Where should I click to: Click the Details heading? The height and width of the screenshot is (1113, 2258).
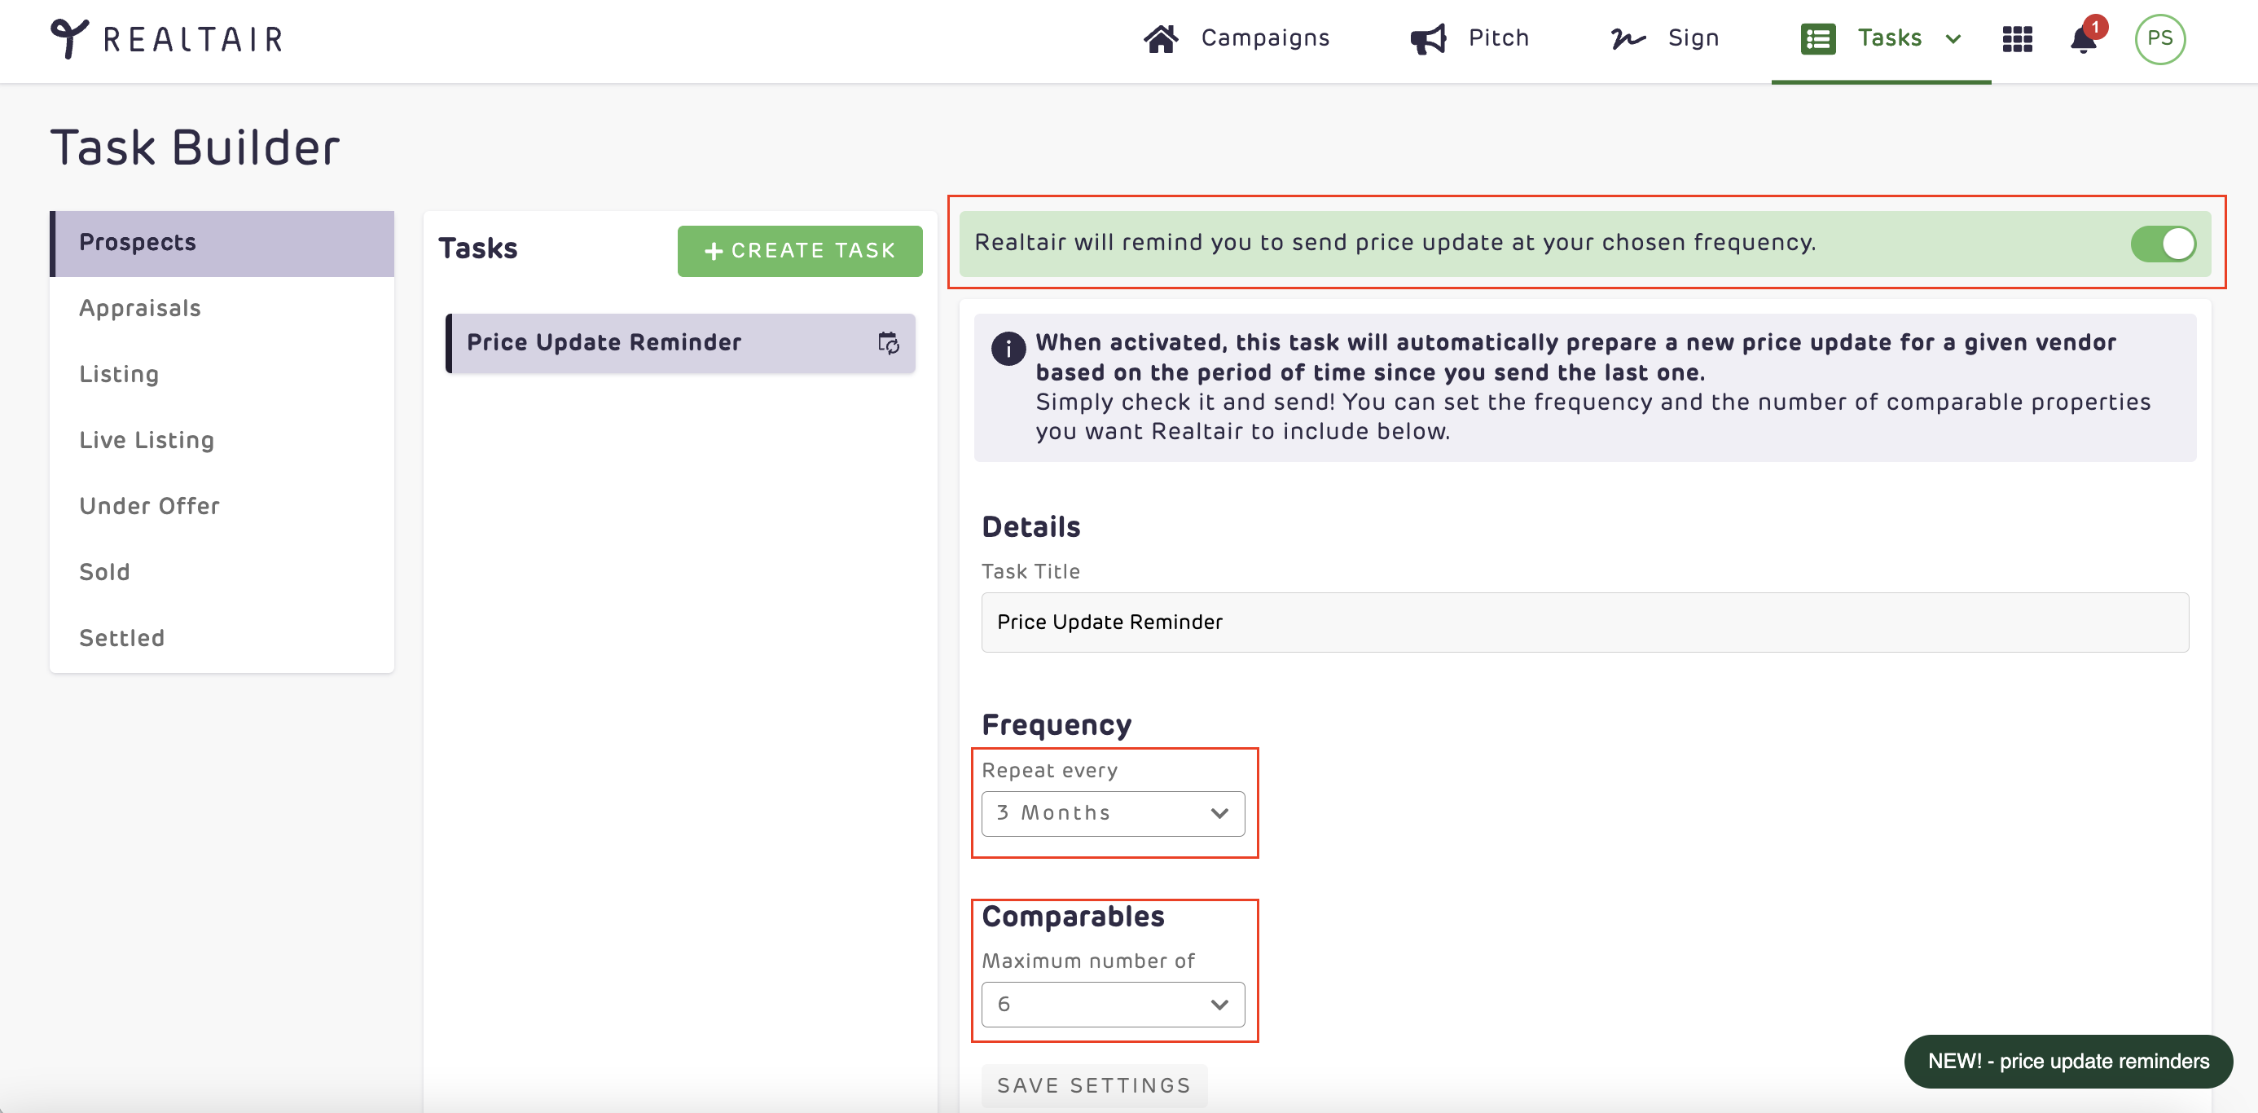point(1030,527)
